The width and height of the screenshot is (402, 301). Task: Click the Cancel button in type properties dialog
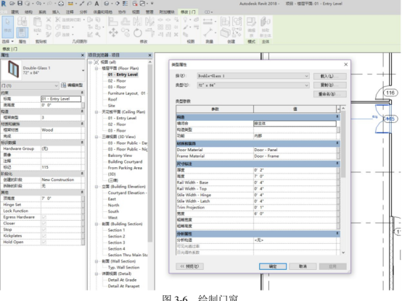(x=303, y=266)
